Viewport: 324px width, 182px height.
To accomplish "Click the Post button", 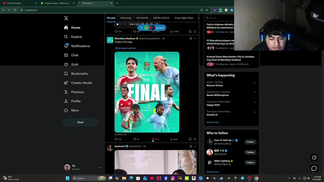I will click(x=80, y=122).
